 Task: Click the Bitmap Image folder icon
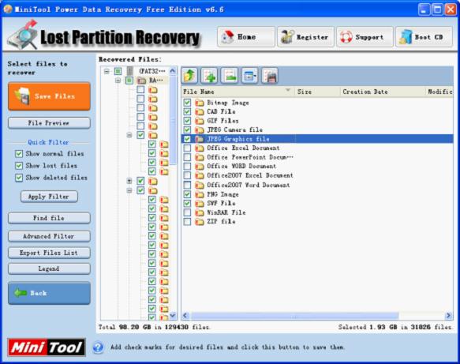(x=200, y=103)
